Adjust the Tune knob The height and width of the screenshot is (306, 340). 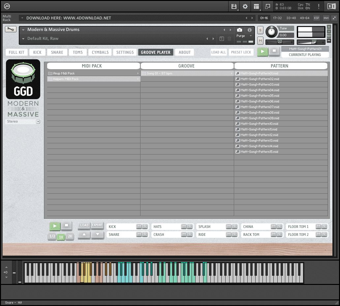click(271, 32)
